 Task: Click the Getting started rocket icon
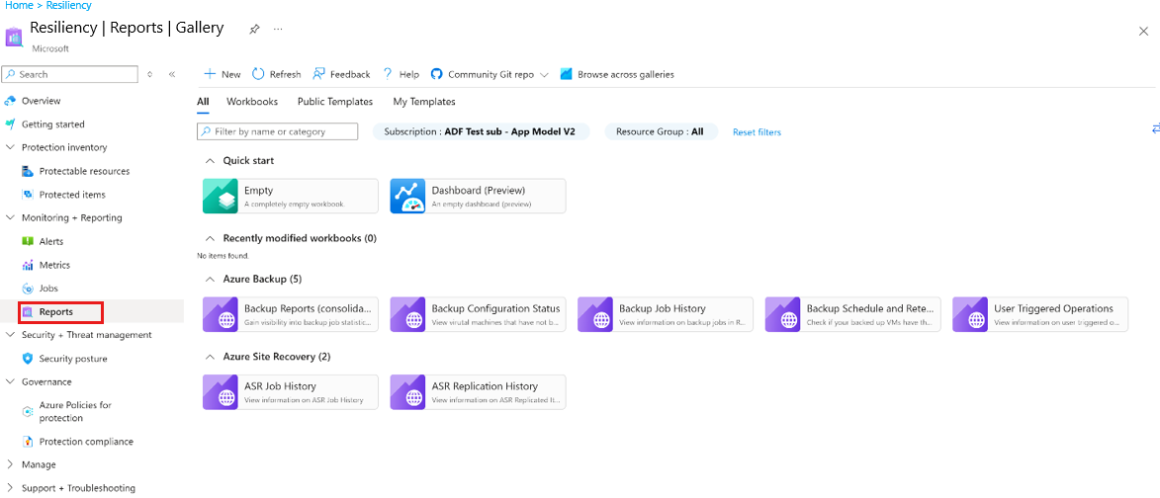point(10,124)
